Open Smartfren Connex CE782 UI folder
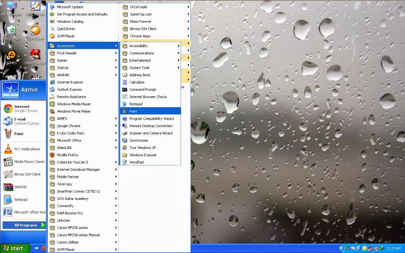This screenshot has width=405, height=253. 83,191
